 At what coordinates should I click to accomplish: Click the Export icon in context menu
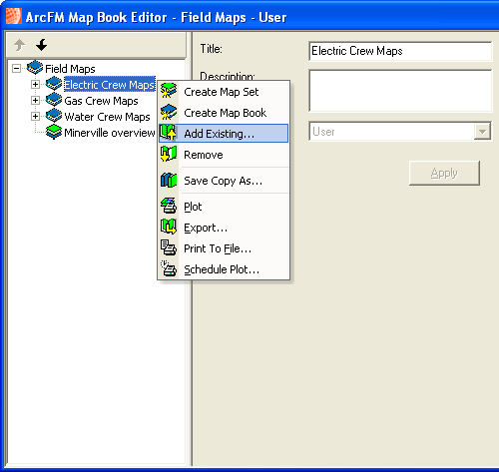(169, 227)
